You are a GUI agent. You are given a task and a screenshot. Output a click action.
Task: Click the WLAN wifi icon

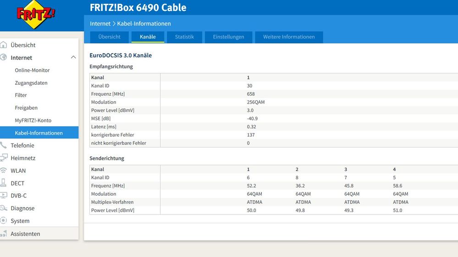click(x=3, y=170)
